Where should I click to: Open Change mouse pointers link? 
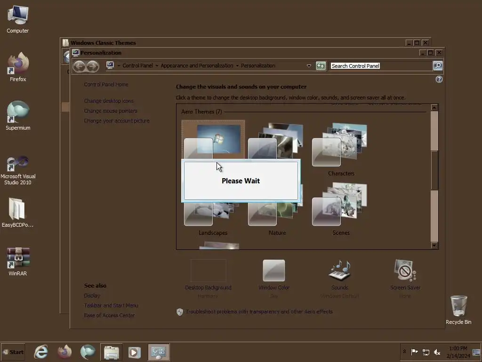(111, 111)
